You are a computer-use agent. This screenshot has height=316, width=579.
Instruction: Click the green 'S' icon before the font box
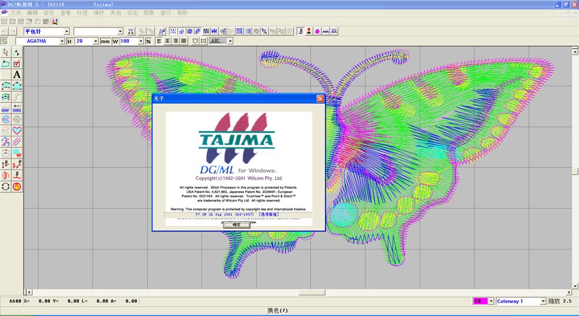tap(5, 41)
